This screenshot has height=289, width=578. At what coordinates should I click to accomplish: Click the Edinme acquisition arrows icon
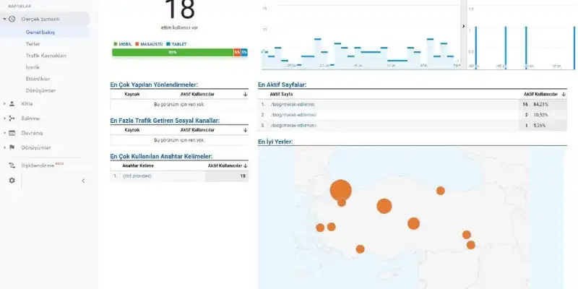(x=12, y=118)
